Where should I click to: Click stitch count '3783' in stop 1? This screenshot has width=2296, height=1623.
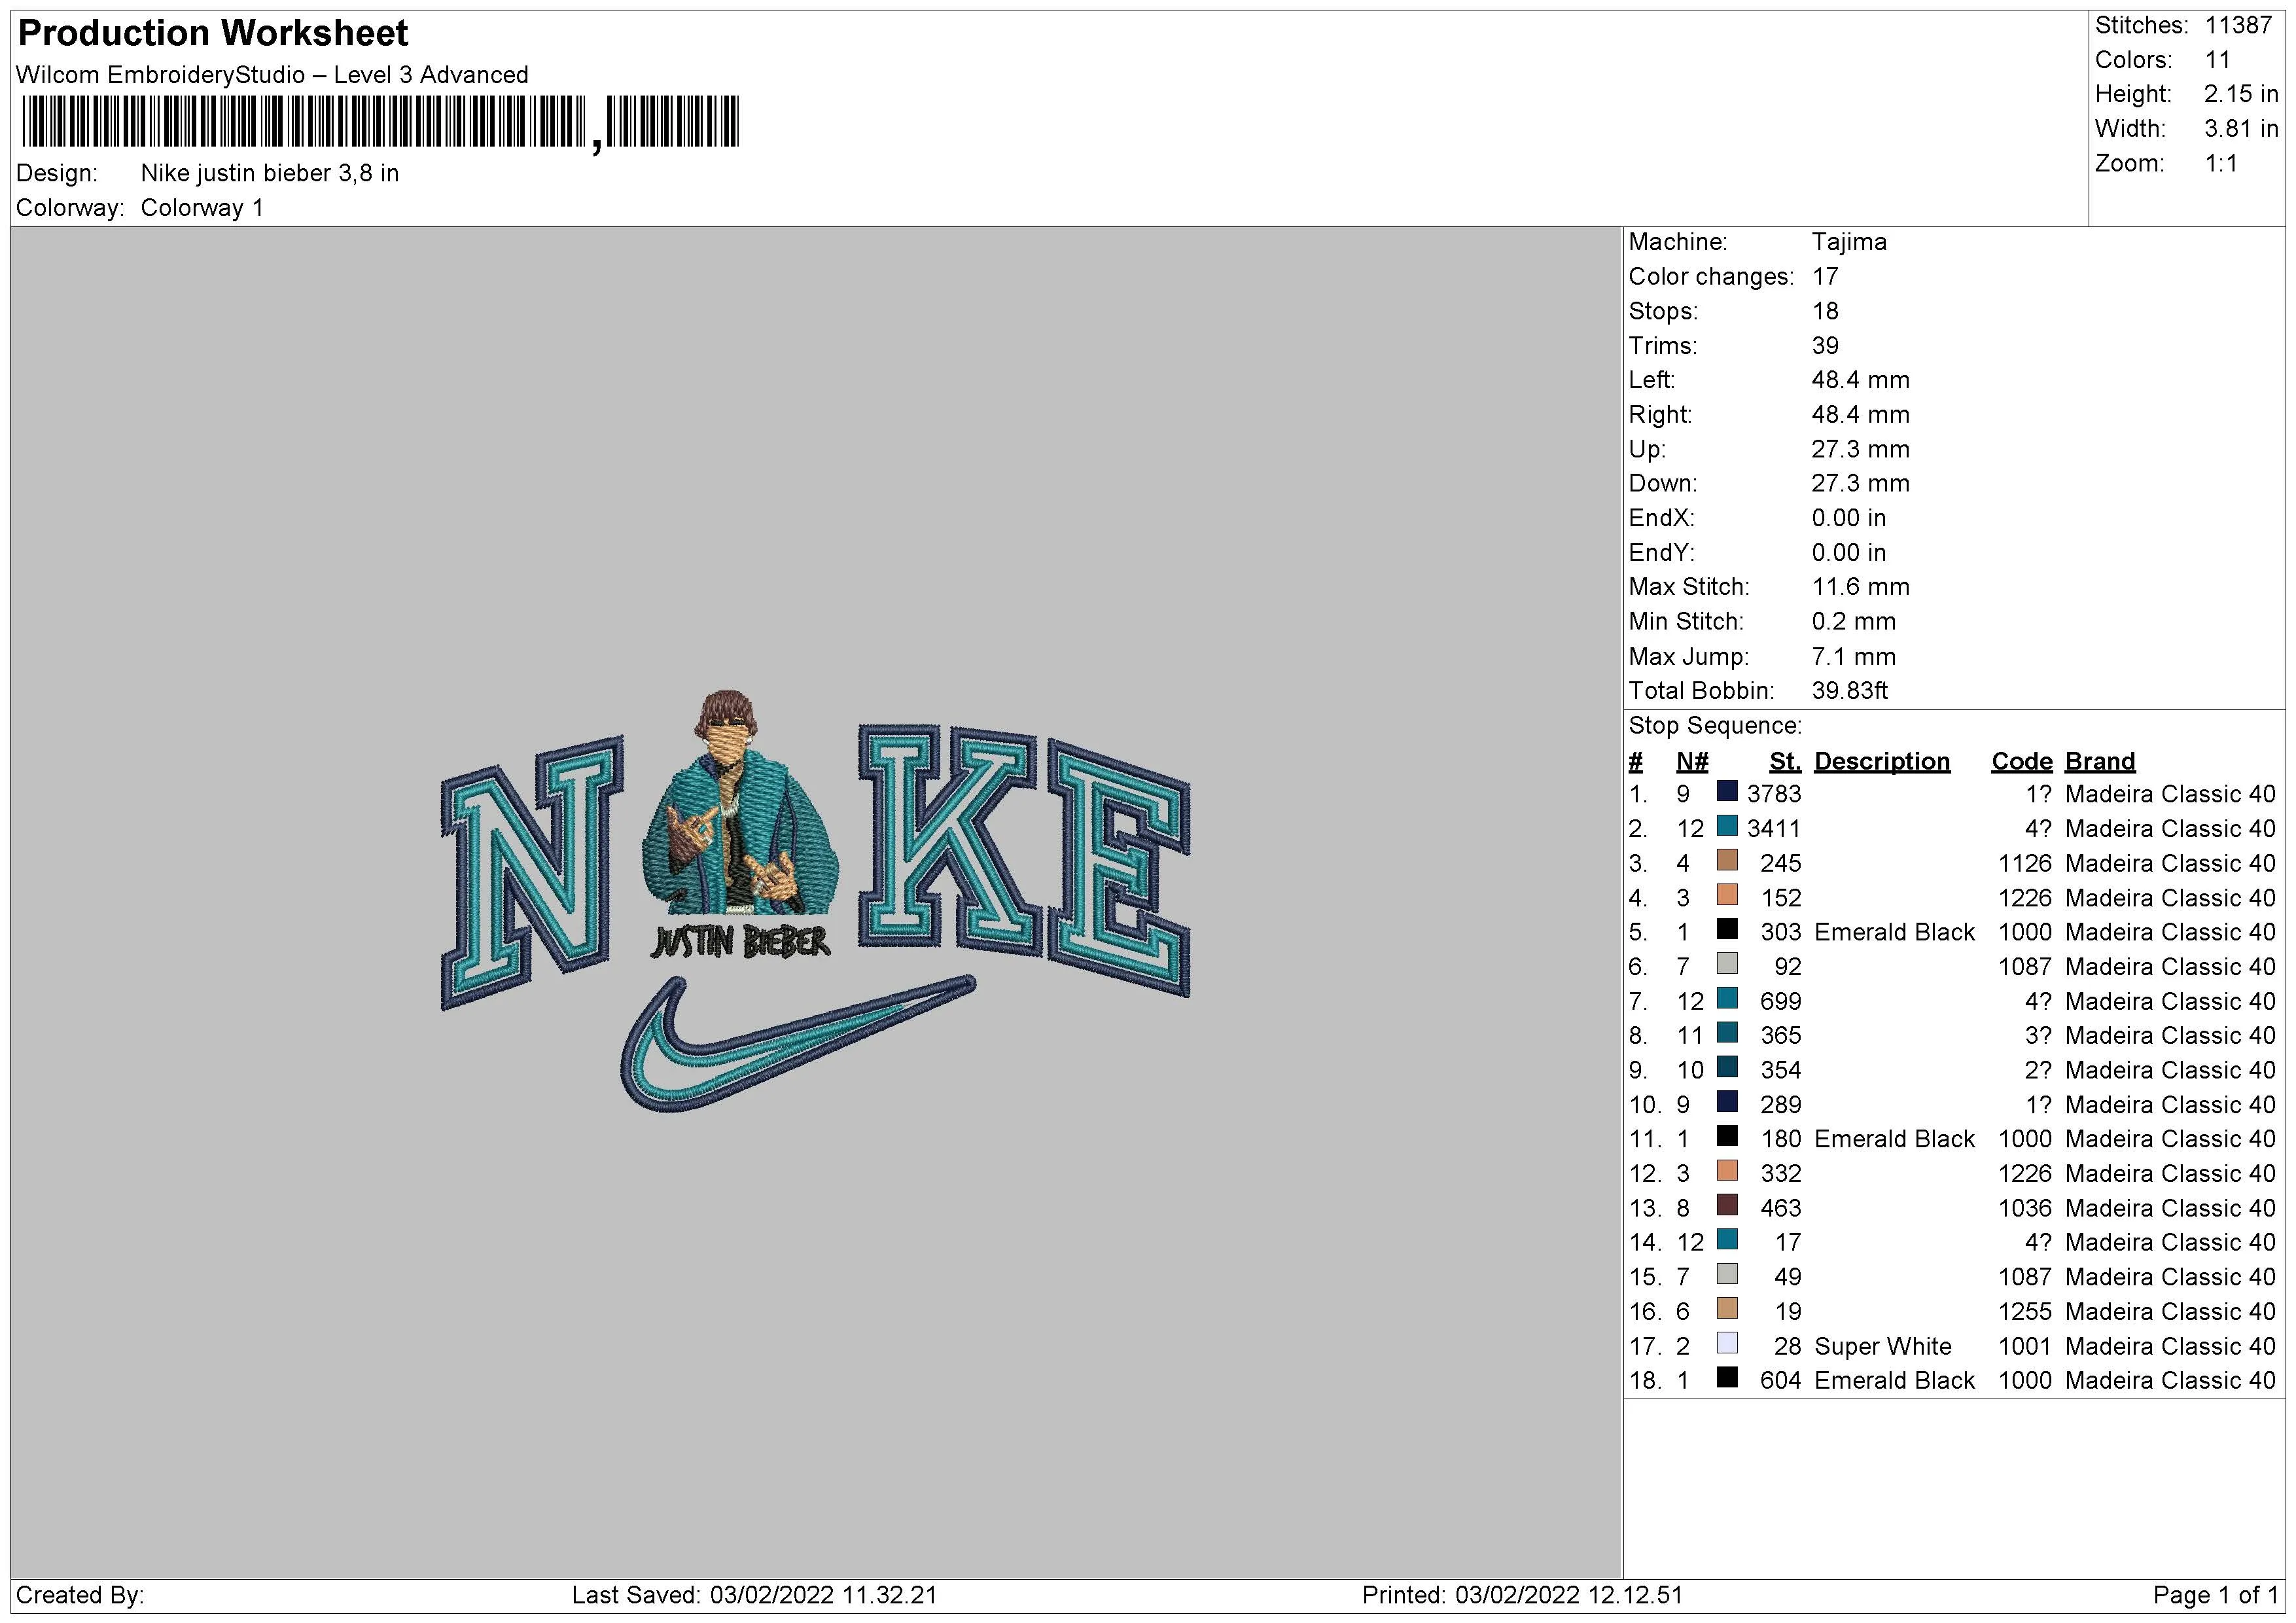pos(1774,794)
